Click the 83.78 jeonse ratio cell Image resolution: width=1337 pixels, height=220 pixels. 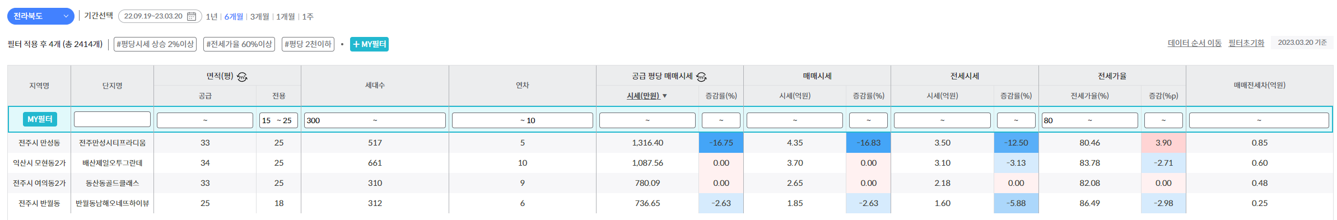pos(1089,163)
